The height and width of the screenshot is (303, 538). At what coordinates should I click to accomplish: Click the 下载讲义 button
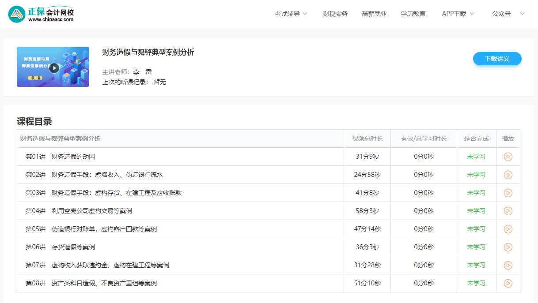497,59
